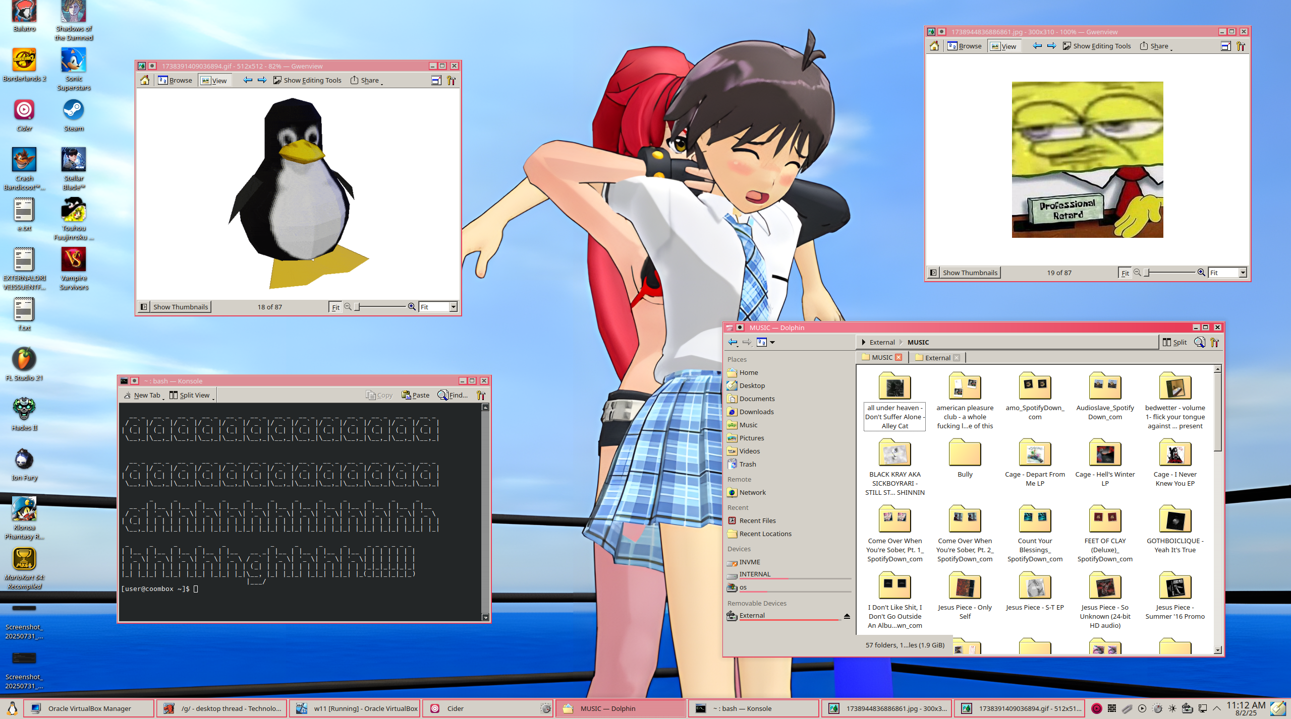
Task: Go to next image in penguin Gwenview window
Action: click(262, 80)
